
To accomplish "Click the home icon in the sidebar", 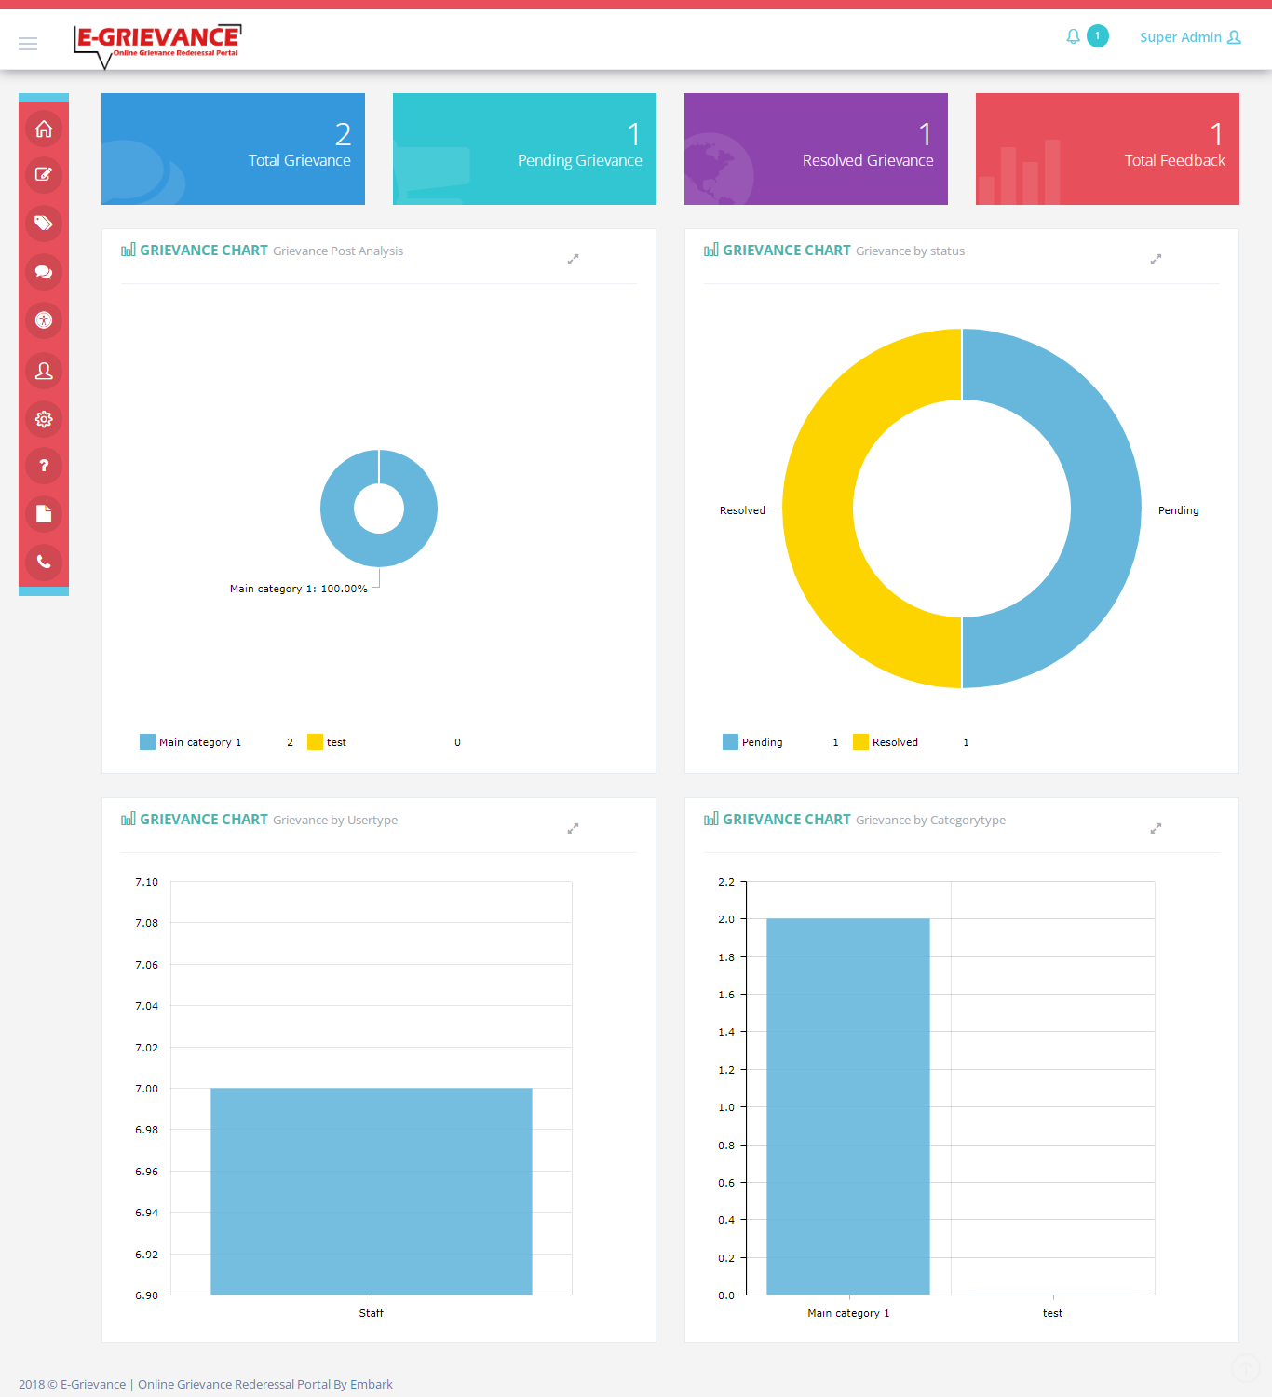I will (44, 129).
